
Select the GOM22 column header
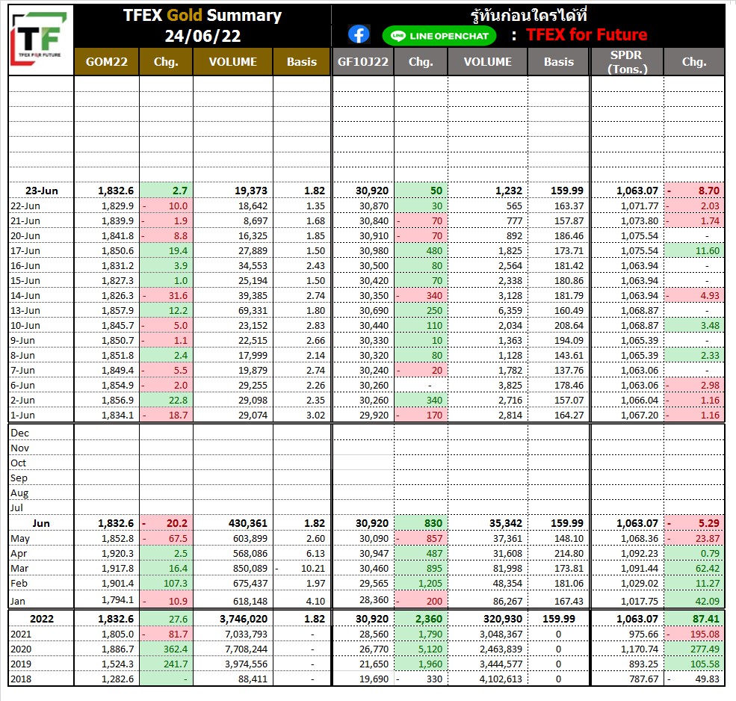107,61
